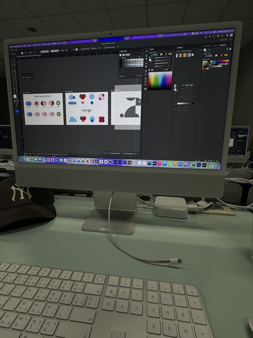Image resolution: width=253 pixels, height=338 pixels.
Task: Switch Swatches panel to list view
Action: tap(227, 49)
